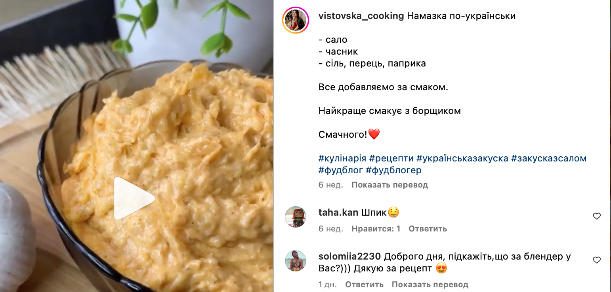Screen dimensions: 611x292
Task: Show translation of the post caption
Action: [x=390, y=185]
